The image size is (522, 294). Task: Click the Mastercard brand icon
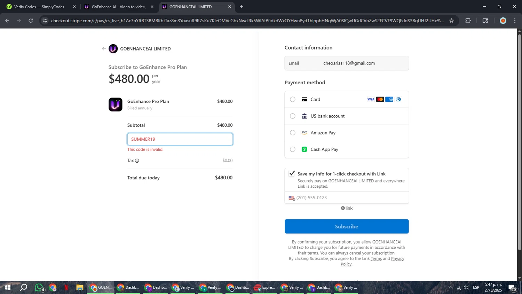click(380, 99)
